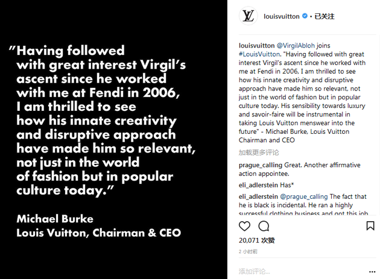Save the post with the bookmark icon
The image size is (380, 279).
pyautogui.click(x=370, y=226)
